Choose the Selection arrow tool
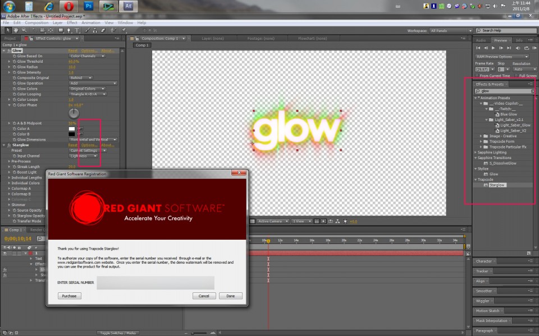The height and width of the screenshot is (336, 539). pyautogui.click(x=8, y=29)
